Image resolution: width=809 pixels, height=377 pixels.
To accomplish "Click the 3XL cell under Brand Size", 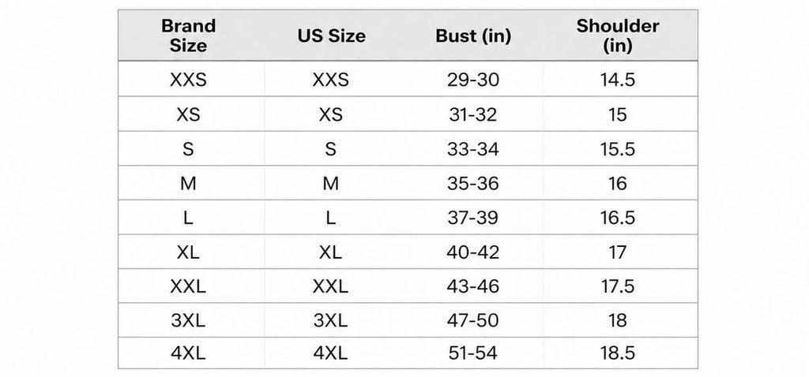I will [188, 320].
